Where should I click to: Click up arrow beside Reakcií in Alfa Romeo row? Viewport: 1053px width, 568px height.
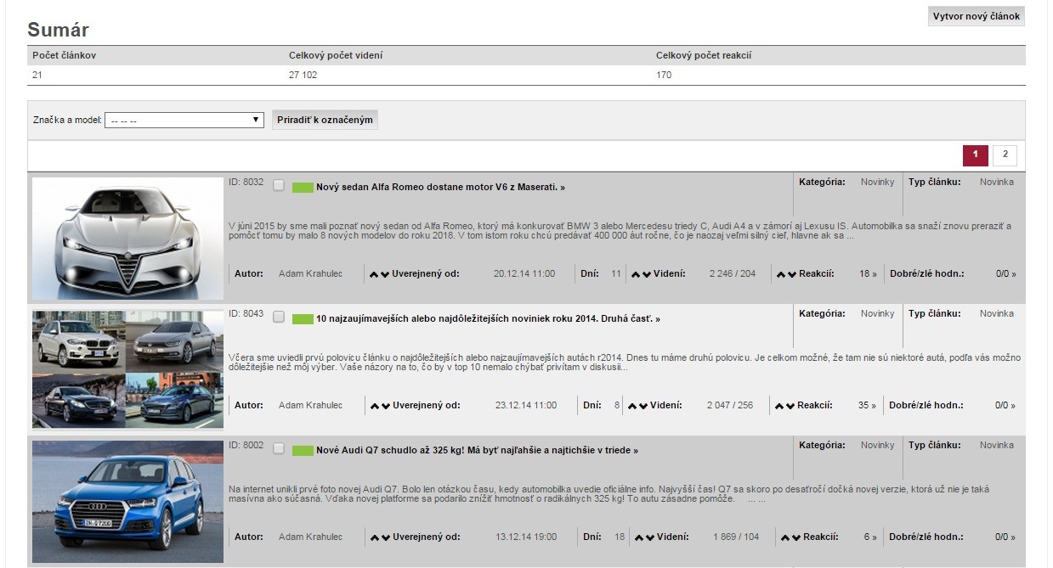[780, 274]
